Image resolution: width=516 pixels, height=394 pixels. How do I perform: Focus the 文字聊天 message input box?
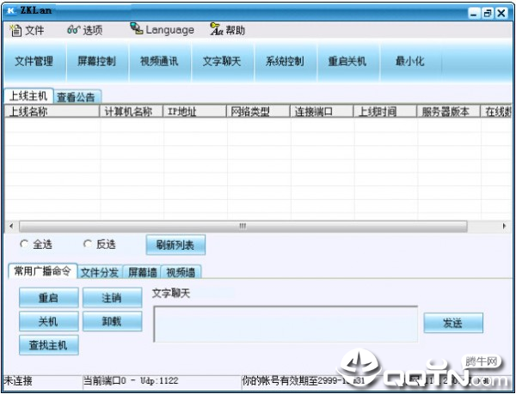point(286,324)
